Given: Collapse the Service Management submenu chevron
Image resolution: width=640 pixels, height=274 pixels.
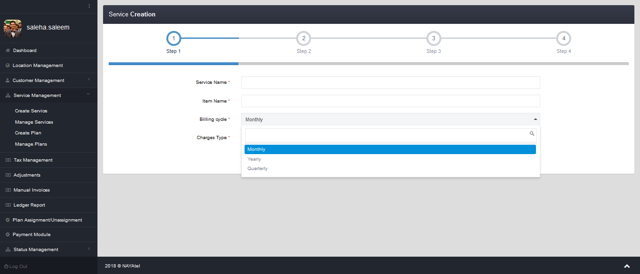Looking at the screenshot, I should click(x=89, y=94).
